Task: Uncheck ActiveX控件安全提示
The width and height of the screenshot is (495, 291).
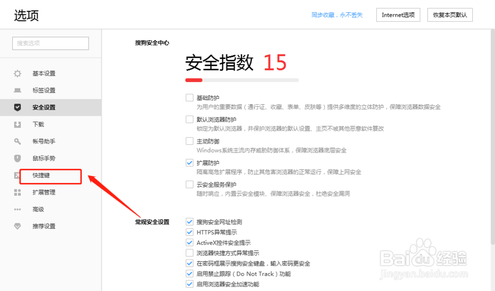Action: [x=190, y=243]
